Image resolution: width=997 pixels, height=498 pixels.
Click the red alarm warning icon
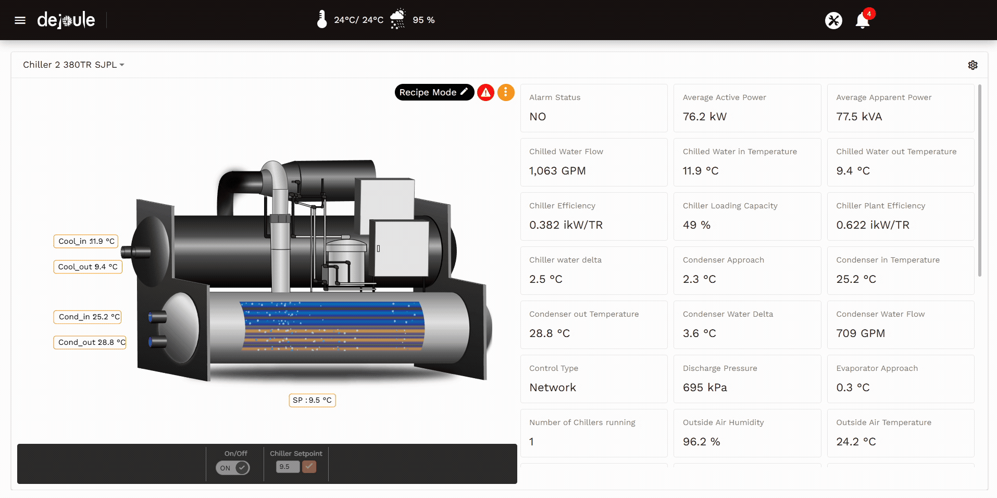coord(485,92)
